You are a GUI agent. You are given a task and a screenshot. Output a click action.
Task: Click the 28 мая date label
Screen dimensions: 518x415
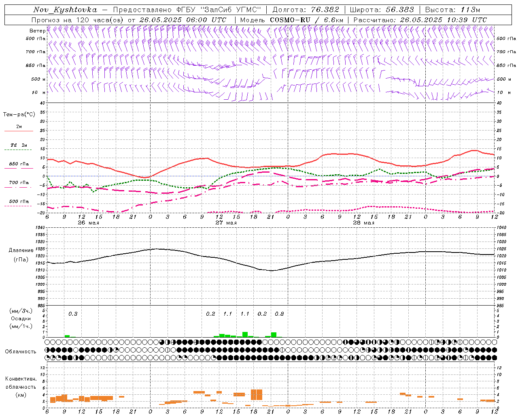[x=364, y=223]
